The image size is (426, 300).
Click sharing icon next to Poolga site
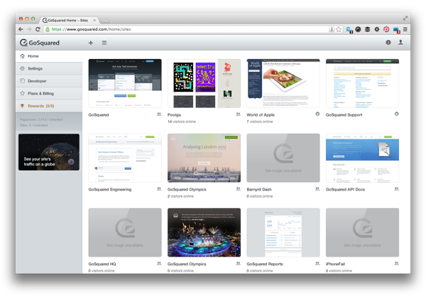[x=239, y=114]
